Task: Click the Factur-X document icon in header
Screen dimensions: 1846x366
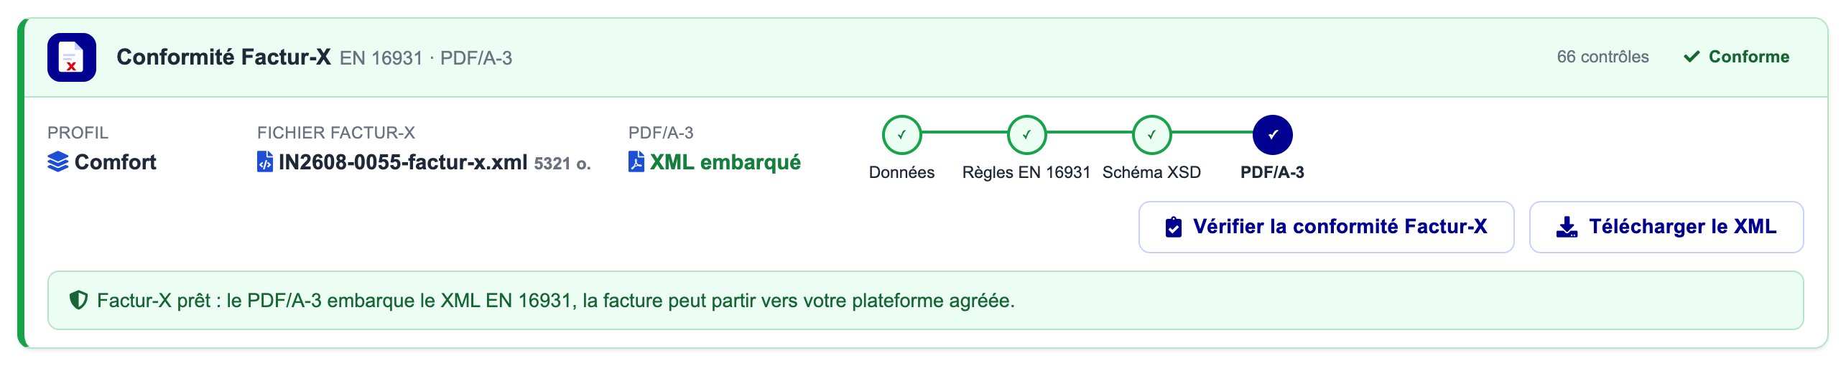Action: [71, 57]
